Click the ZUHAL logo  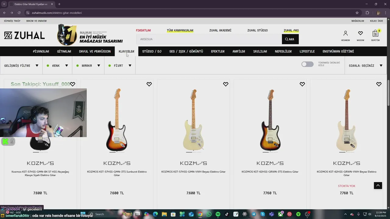point(24,35)
